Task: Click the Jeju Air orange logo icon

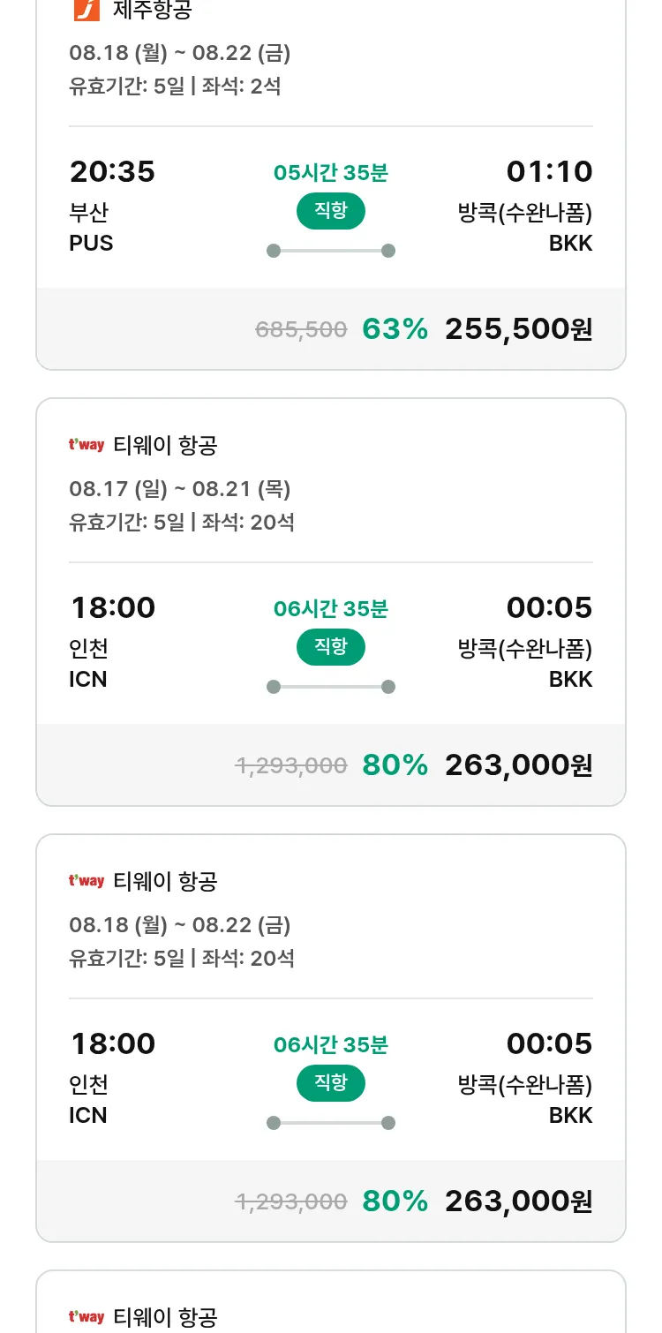Action: click(x=86, y=10)
